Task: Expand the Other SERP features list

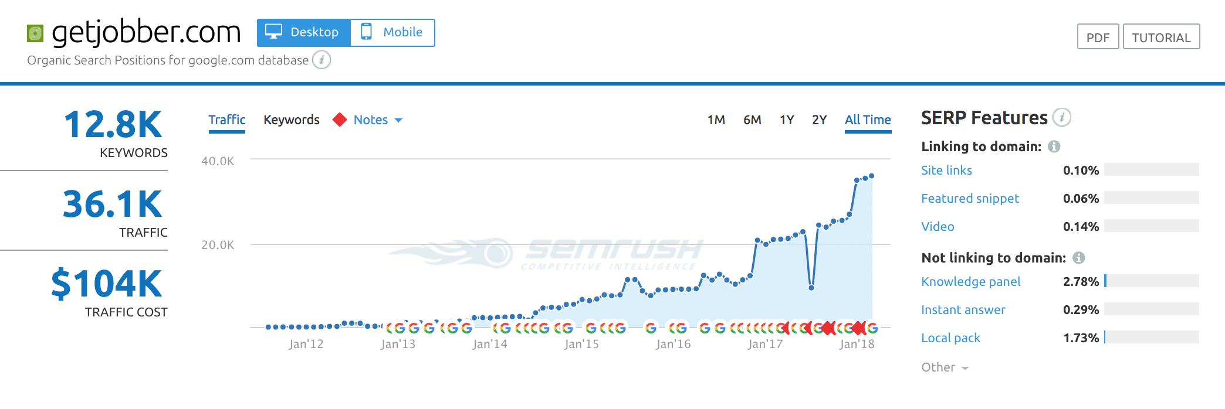Action: pos(945,367)
